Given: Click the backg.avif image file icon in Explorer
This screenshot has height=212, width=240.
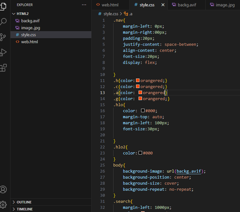Looking at the screenshot, I should (17, 21).
